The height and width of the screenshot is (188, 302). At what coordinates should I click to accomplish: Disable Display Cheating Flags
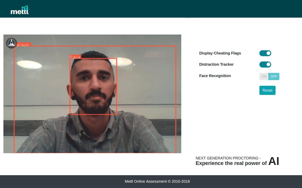coord(265,53)
